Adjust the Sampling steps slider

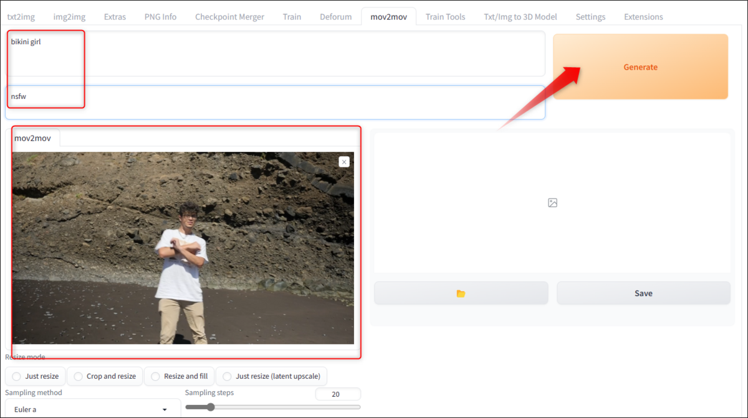click(x=211, y=407)
